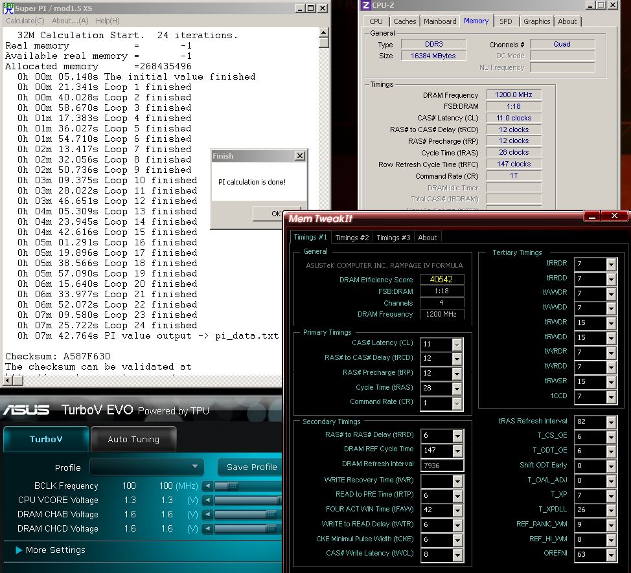The width and height of the screenshot is (631, 573).
Task: Open READ to PRE Time (tRTP) dropdown
Action: click(x=457, y=496)
